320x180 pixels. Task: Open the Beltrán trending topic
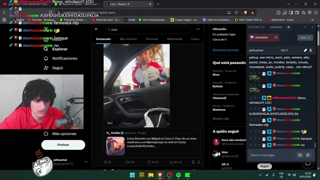click(218, 86)
